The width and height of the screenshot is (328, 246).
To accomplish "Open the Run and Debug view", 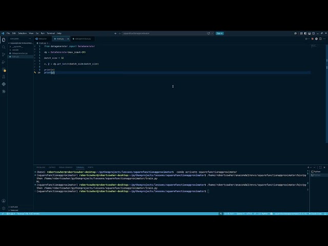I will [x=4, y=62].
